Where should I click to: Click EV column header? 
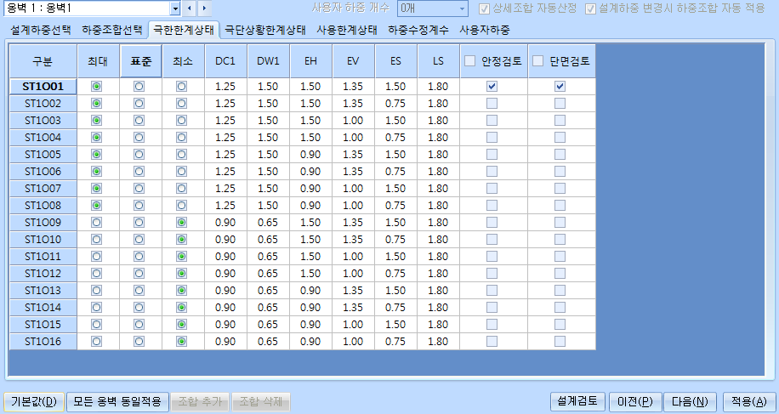click(353, 61)
